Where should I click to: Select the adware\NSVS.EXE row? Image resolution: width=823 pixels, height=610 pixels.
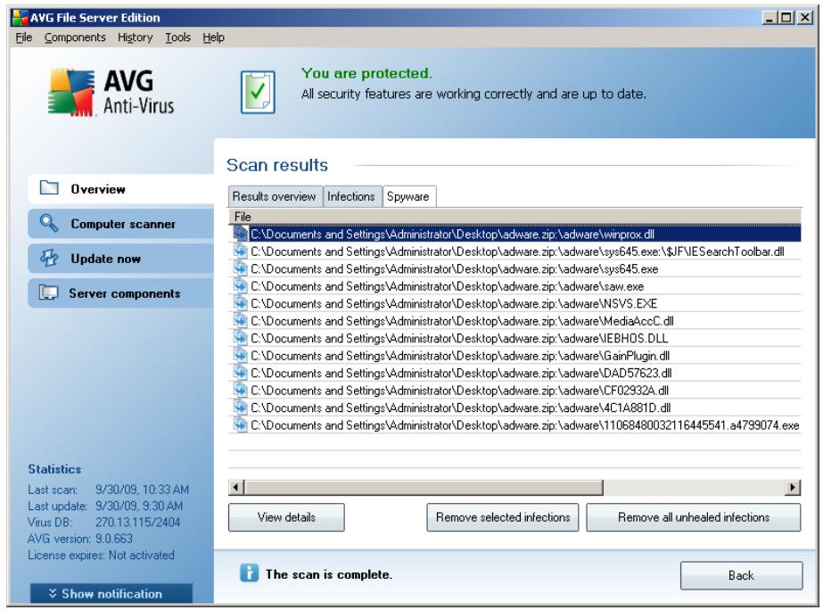[514, 303]
